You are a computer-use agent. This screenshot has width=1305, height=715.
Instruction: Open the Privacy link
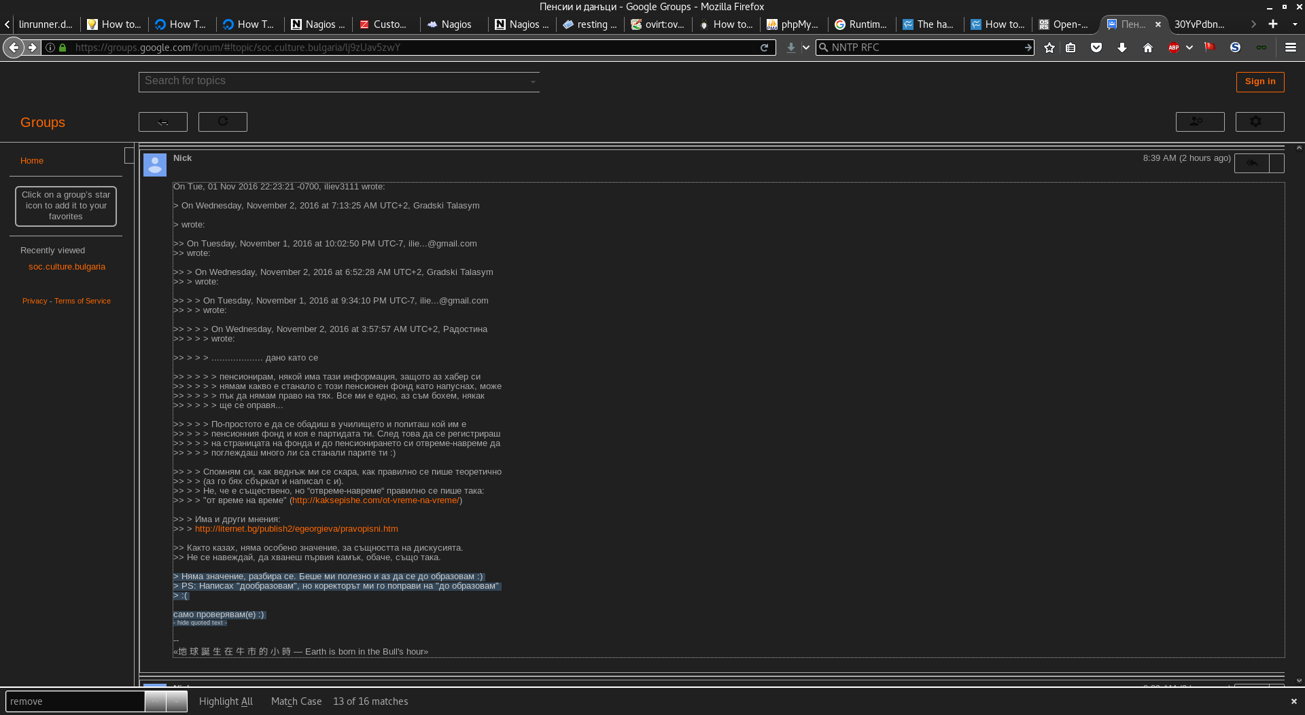(x=35, y=301)
